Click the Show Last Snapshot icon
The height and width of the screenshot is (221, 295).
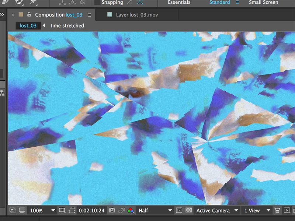tap(121, 210)
